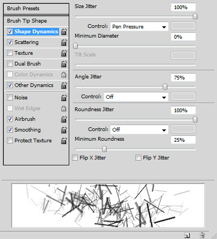Image resolution: width=217 pixels, height=239 pixels.
Task: Click the create new brush icon
Action: point(187,235)
